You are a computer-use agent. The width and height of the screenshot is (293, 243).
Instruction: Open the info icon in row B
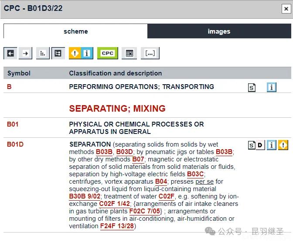coord(272,87)
